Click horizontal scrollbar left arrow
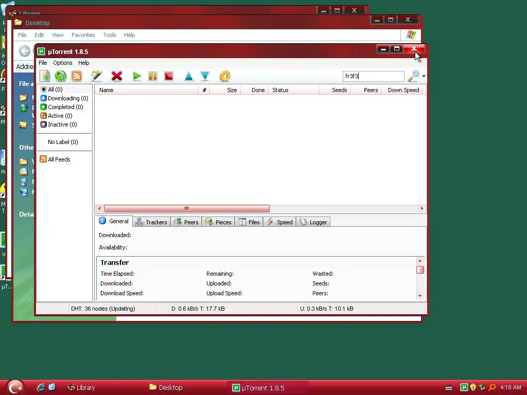 coord(99,209)
